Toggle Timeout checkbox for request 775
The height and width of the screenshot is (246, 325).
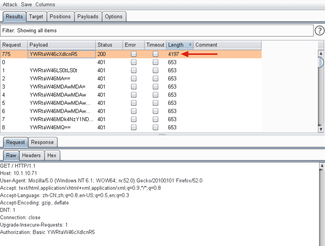pyautogui.click(x=156, y=54)
